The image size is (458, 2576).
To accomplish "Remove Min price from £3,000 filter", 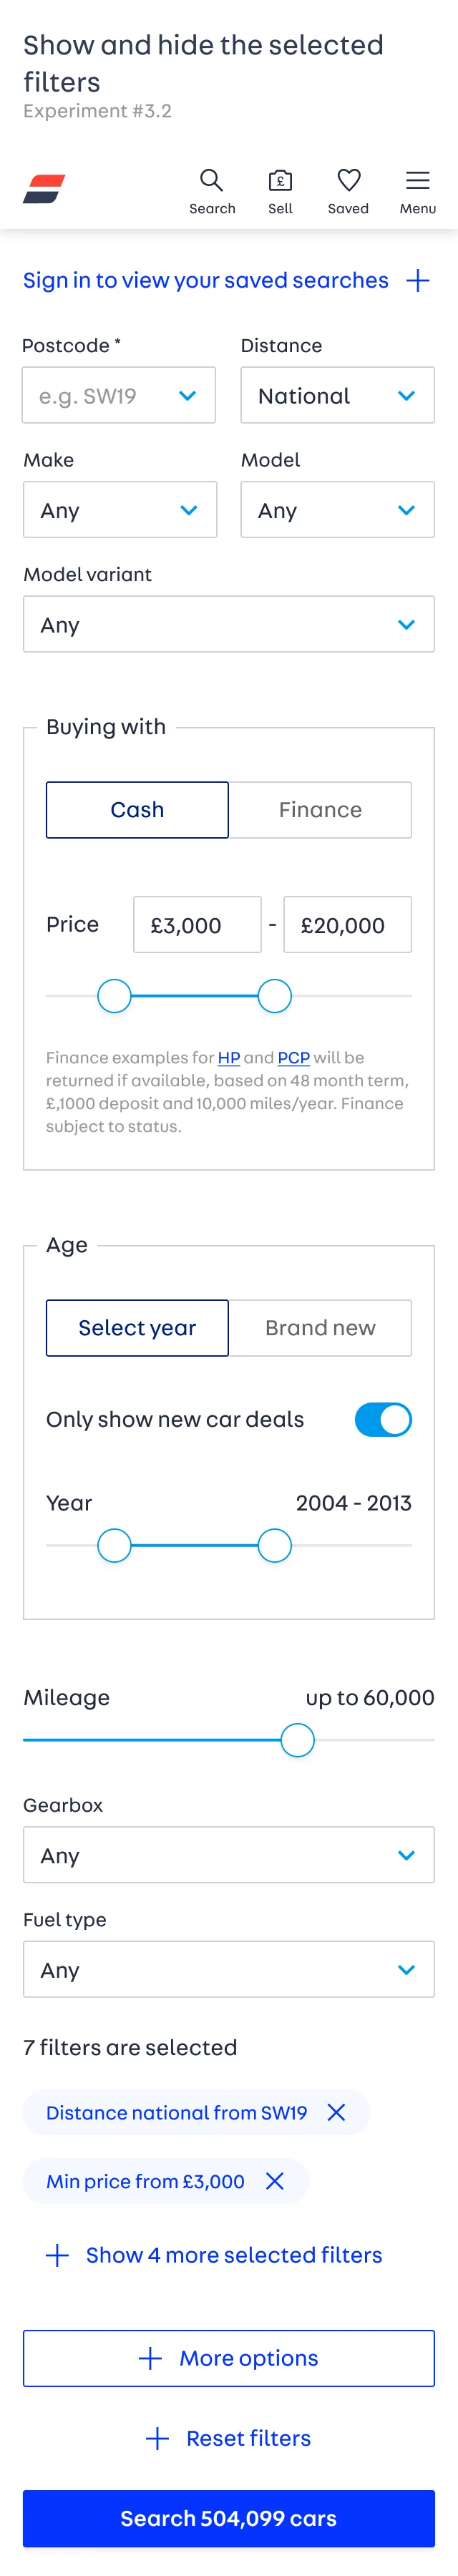I will pos(275,2181).
